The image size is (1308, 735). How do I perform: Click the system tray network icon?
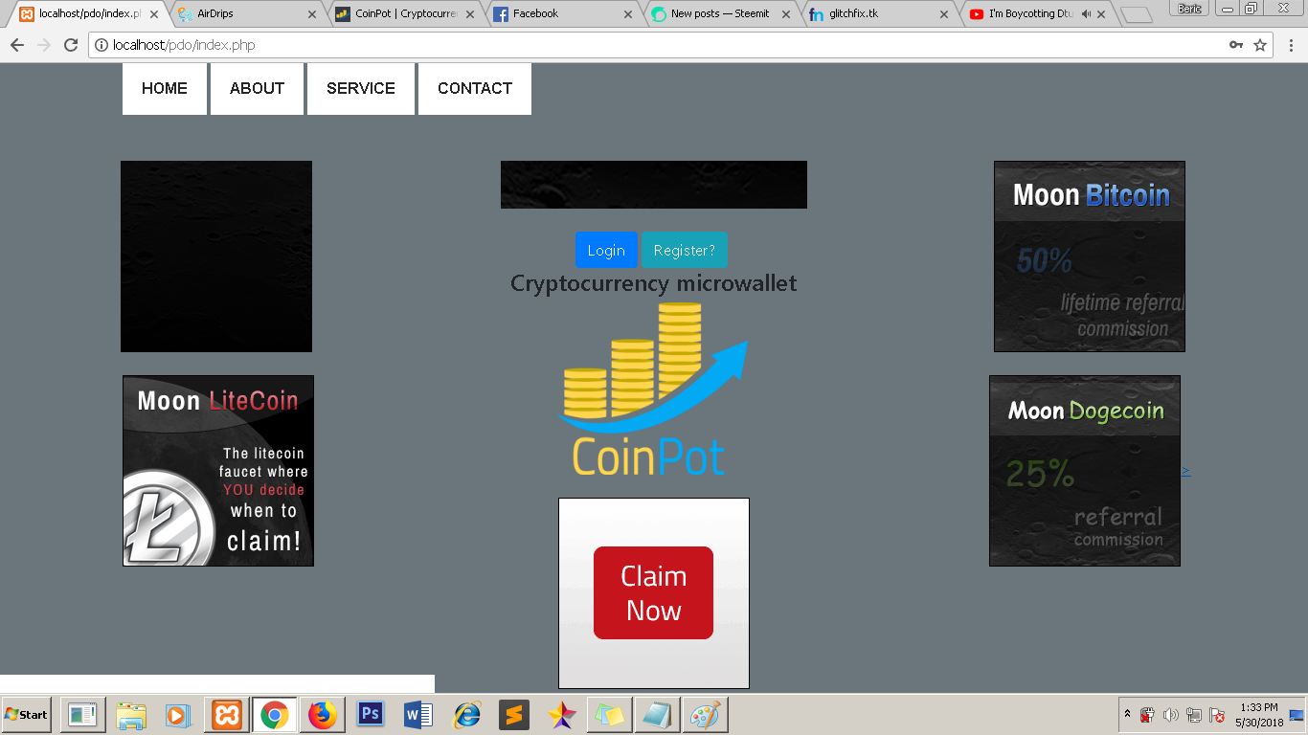click(x=1193, y=715)
